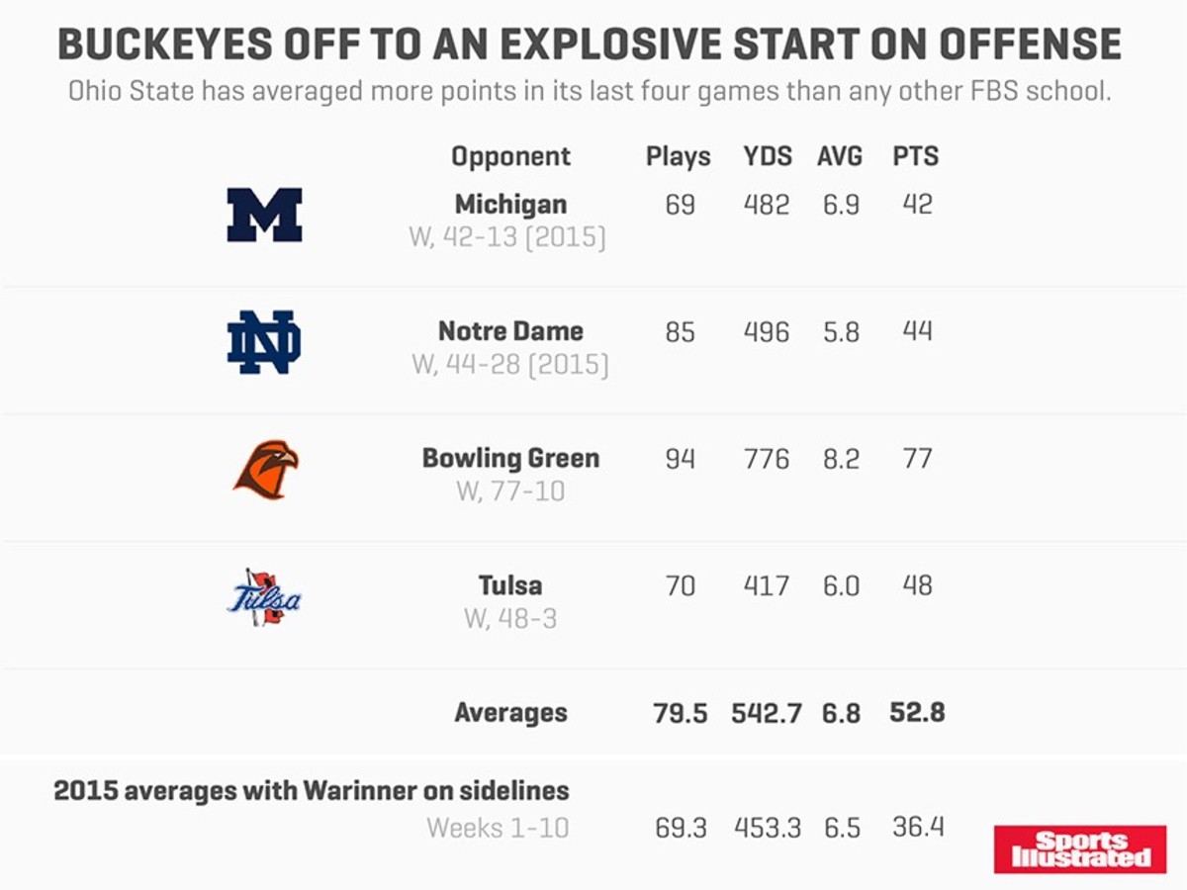1187x890 pixels.
Task: Click Bowling Green's 776 yards value
Action: click(768, 459)
